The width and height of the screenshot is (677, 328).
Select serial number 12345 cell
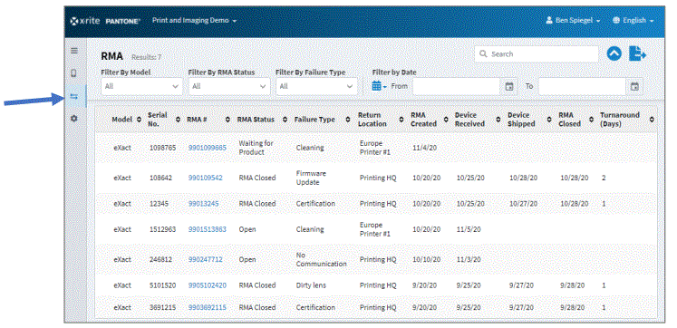point(159,204)
